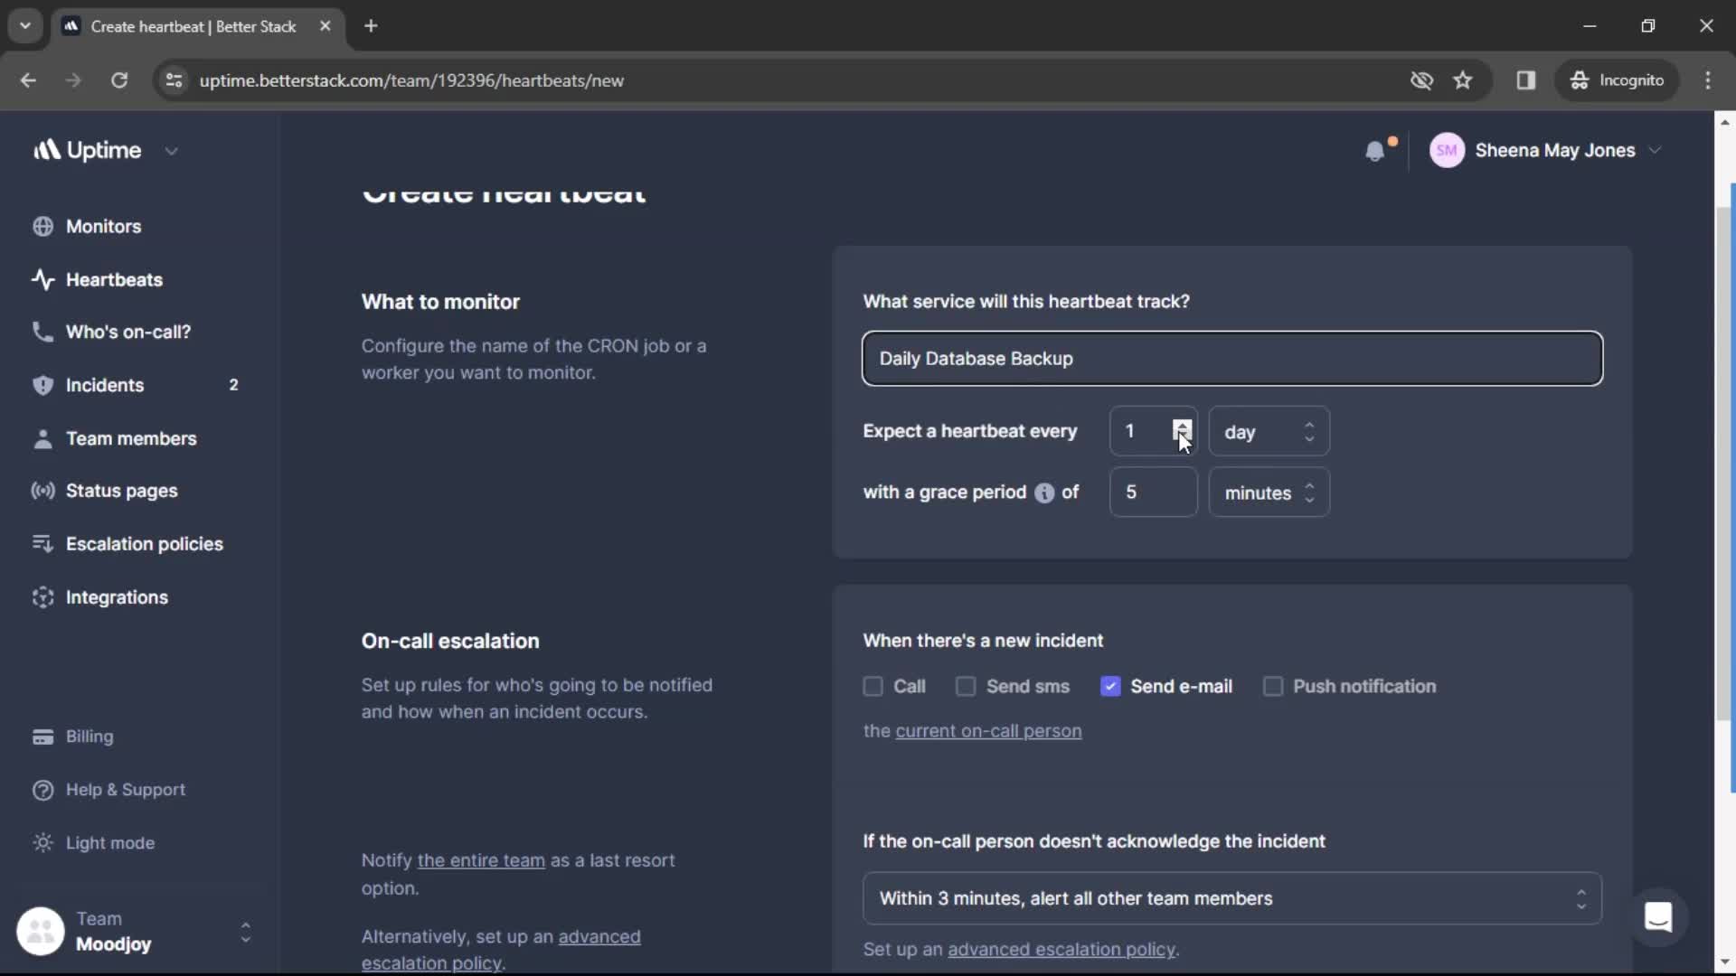Expand the heartbeat period unit dropdown

pos(1266,431)
